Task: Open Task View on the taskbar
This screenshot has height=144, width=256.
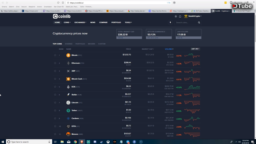Action: coord(55,142)
